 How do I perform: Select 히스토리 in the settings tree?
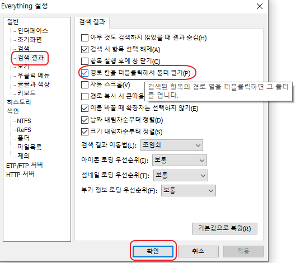coord(18,102)
